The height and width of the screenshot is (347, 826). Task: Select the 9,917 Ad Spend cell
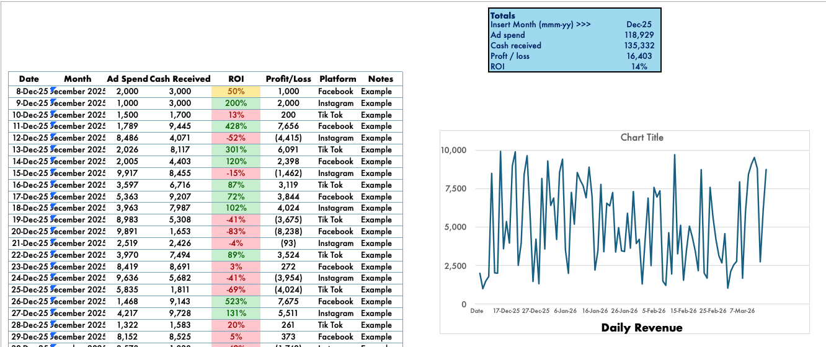(127, 173)
